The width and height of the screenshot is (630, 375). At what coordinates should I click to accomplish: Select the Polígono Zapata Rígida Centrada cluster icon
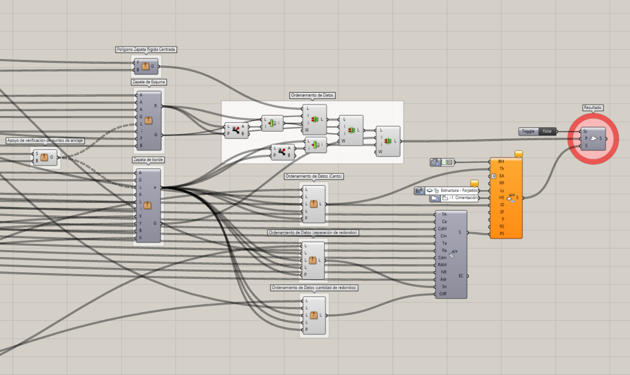point(146,66)
